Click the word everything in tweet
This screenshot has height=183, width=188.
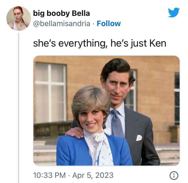pos(82,44)
